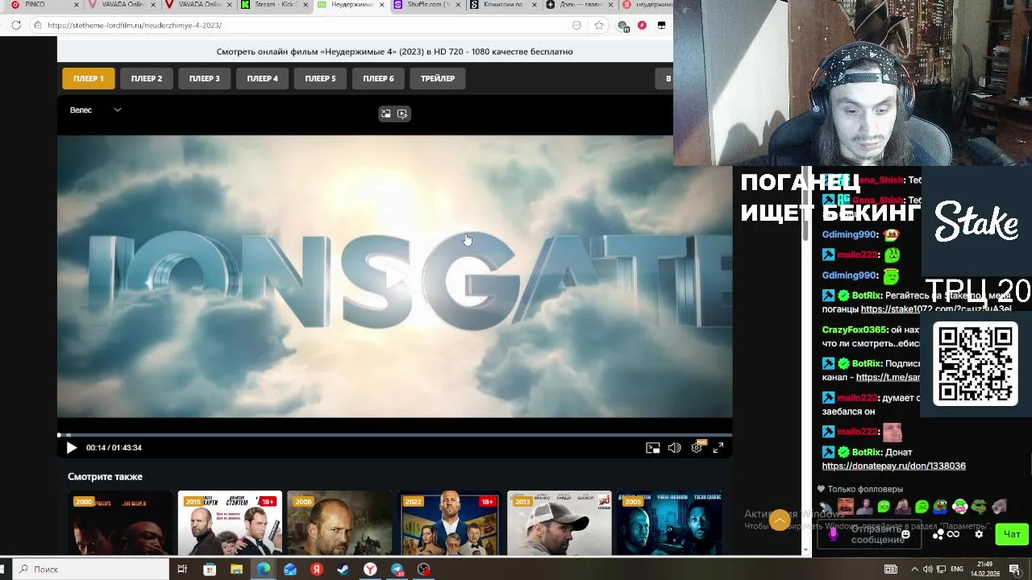Insert the laughing man emote
Viewport: 1032px width, 580px height.
tap(845, 507)
